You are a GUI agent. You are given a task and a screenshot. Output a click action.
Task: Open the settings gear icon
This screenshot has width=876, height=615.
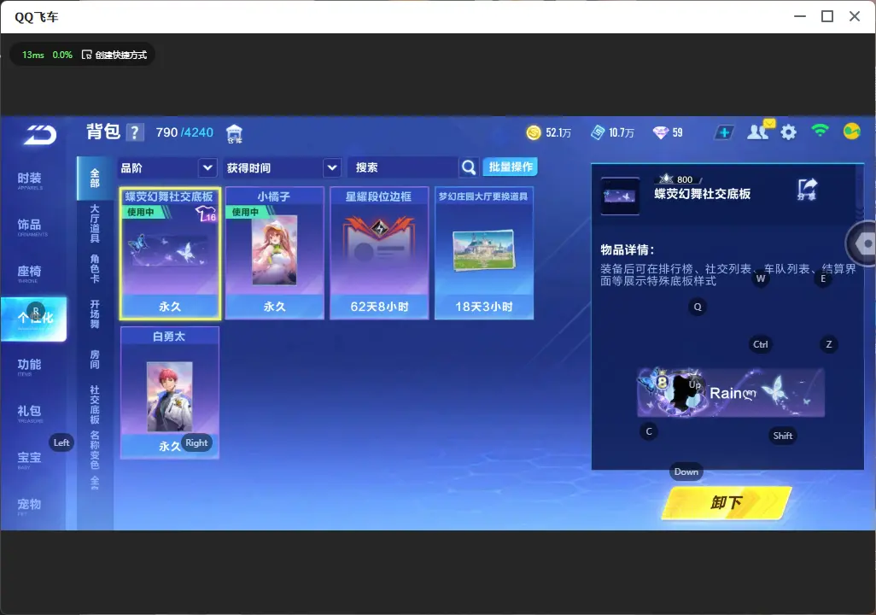pyautogui.click(x=788, y=132)
